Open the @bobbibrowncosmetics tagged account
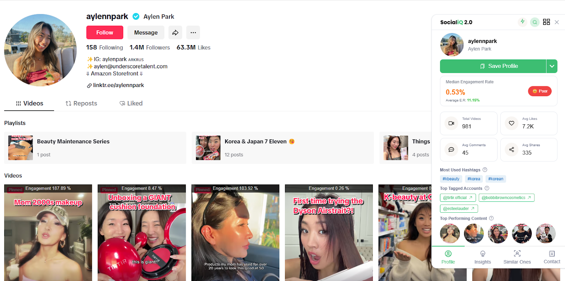Screen dimensions: 565x281 [x=506, y=198]
